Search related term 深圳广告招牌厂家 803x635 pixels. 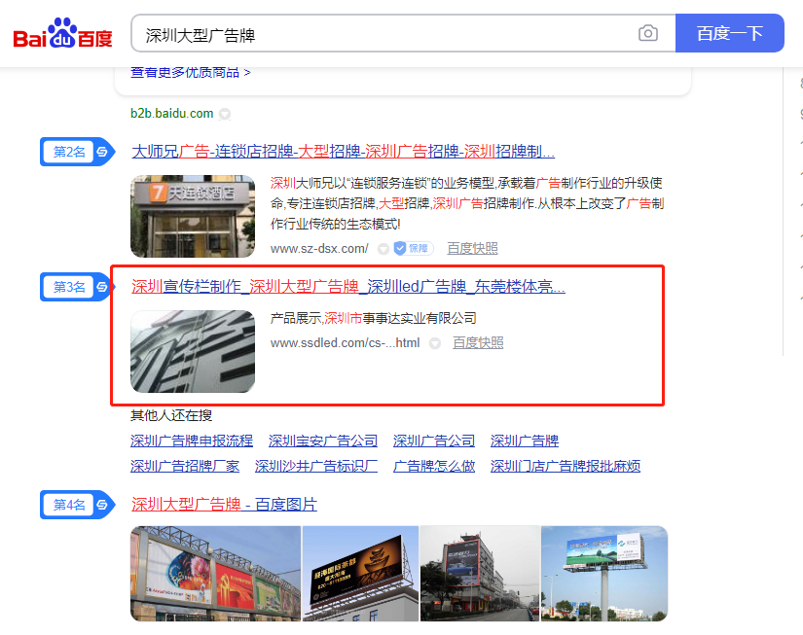pyautogui.click(x=185, y=466)
